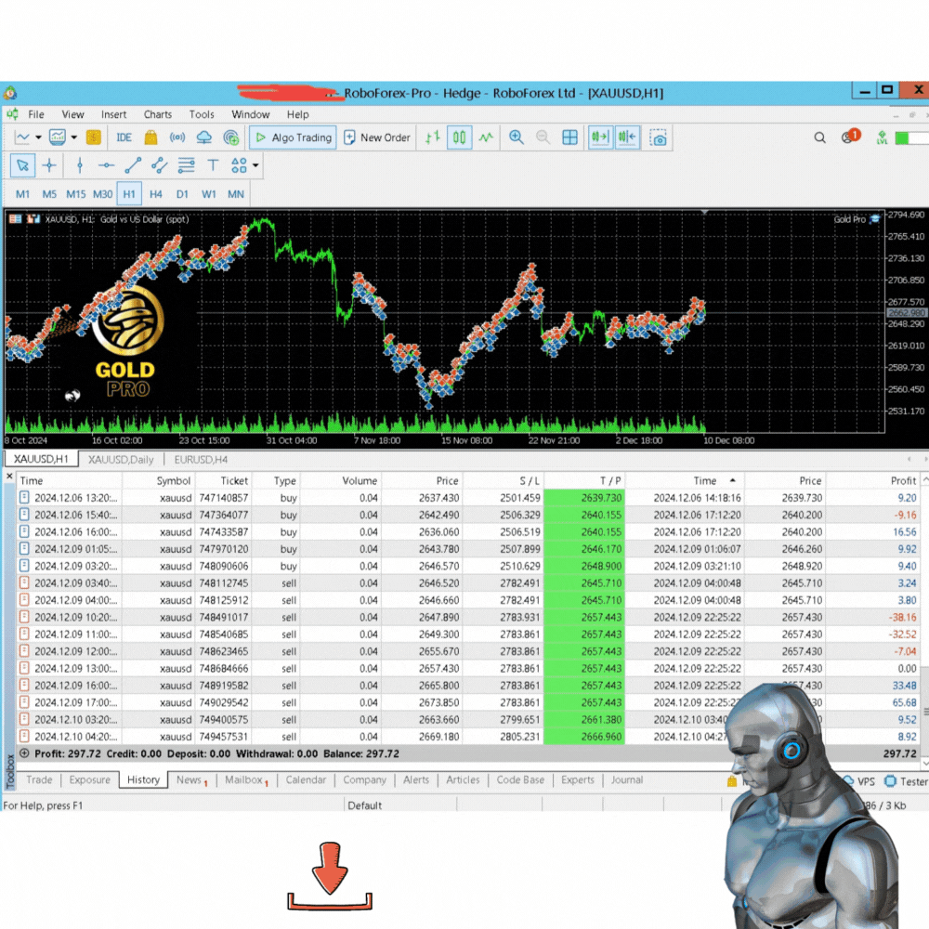Switch to EURUSD,H4 chart tab

[x=201, y=459]
